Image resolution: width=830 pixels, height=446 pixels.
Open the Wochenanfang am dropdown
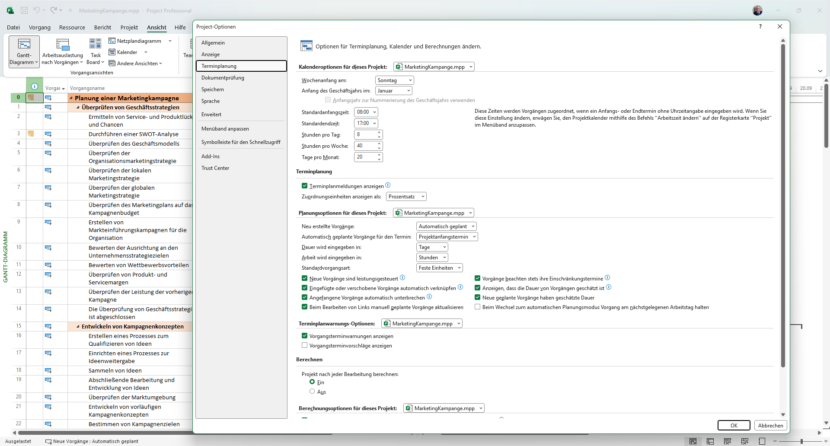(394, 80)
